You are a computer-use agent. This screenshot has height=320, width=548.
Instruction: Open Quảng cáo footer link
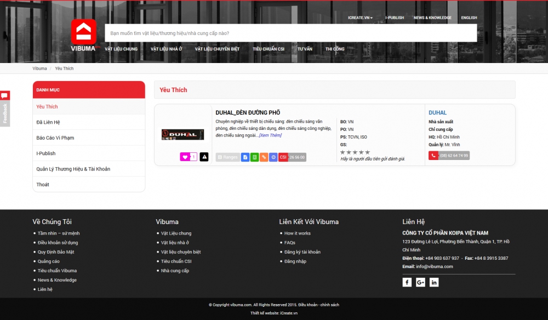tap(49, 261)
